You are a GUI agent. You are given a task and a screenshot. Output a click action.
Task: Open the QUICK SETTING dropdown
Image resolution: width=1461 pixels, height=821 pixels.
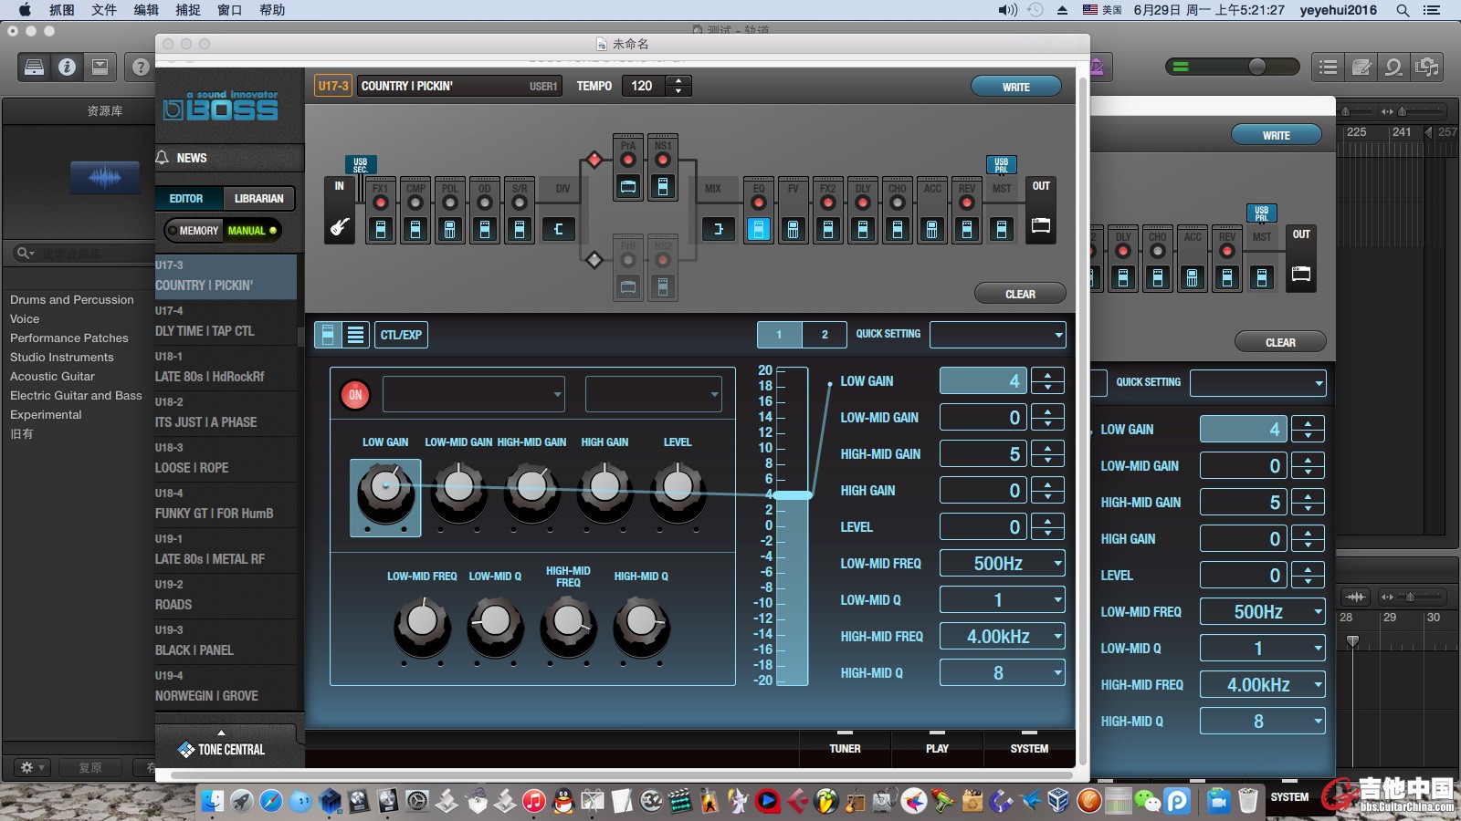pyautogui.click(x=997, y=335)
